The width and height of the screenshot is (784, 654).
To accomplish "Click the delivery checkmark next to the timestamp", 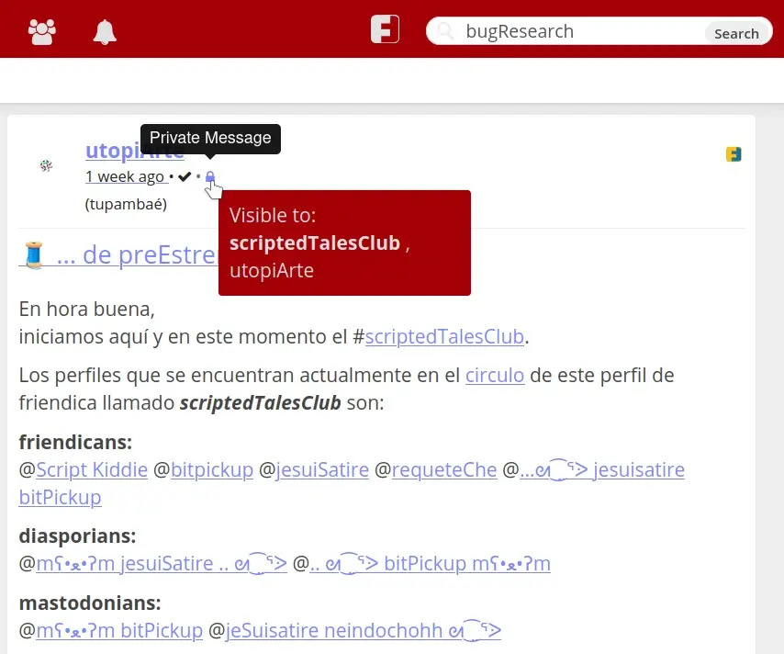I will 185,176.
